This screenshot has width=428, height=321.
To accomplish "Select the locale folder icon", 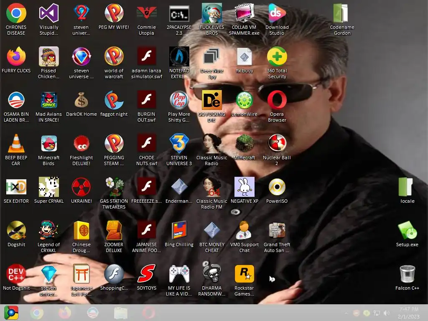I will (405, 187).
